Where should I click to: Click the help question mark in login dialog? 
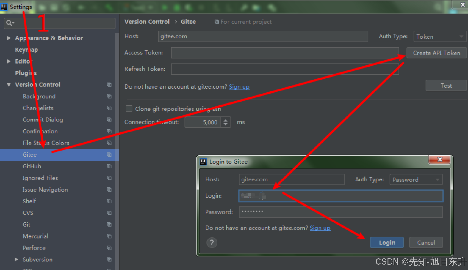point(212,243)
